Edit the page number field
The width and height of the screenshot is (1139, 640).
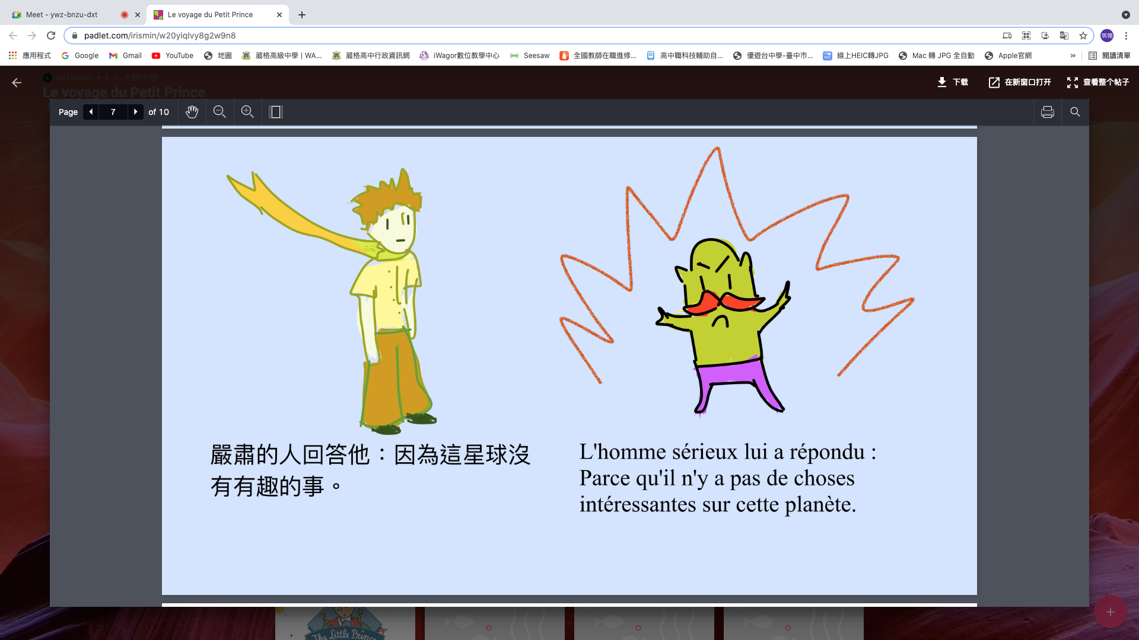pos(113,112)
